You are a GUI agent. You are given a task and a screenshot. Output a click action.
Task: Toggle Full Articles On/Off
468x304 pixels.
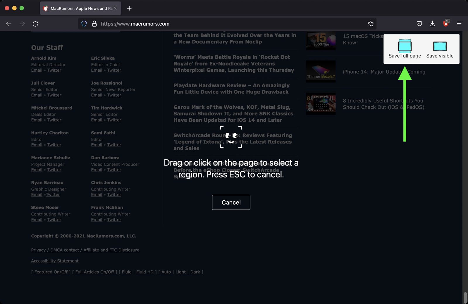(x=94, y=272)
